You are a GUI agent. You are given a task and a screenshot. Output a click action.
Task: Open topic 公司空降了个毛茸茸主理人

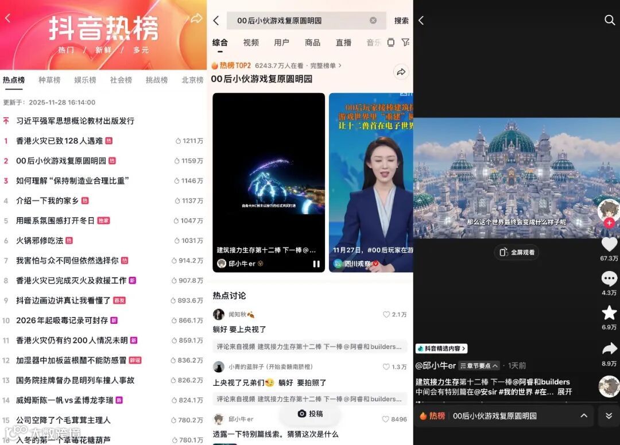(x=63, y=420)
